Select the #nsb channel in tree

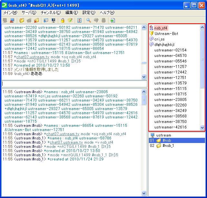[167, 140]
